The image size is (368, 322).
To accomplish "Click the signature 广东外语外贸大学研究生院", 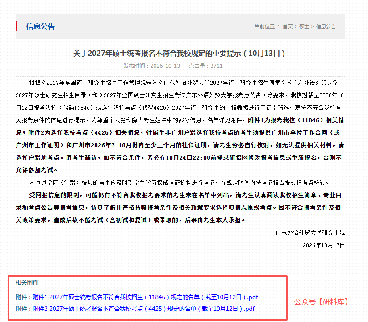I will pos(310,232).
